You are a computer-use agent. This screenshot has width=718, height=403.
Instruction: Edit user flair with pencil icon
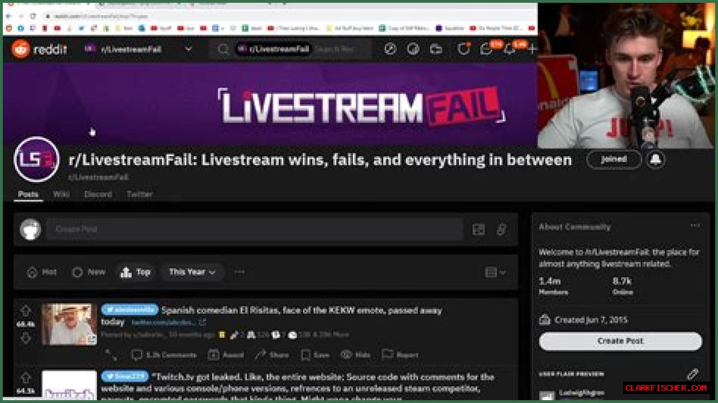click(x=693, y=374)
